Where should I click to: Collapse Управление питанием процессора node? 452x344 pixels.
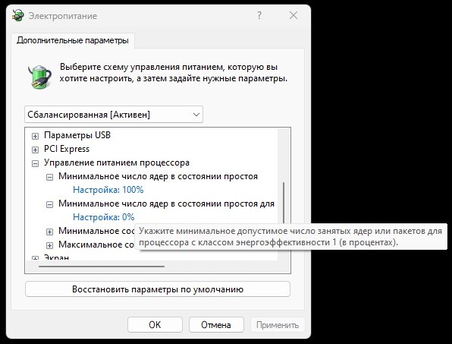35,163
